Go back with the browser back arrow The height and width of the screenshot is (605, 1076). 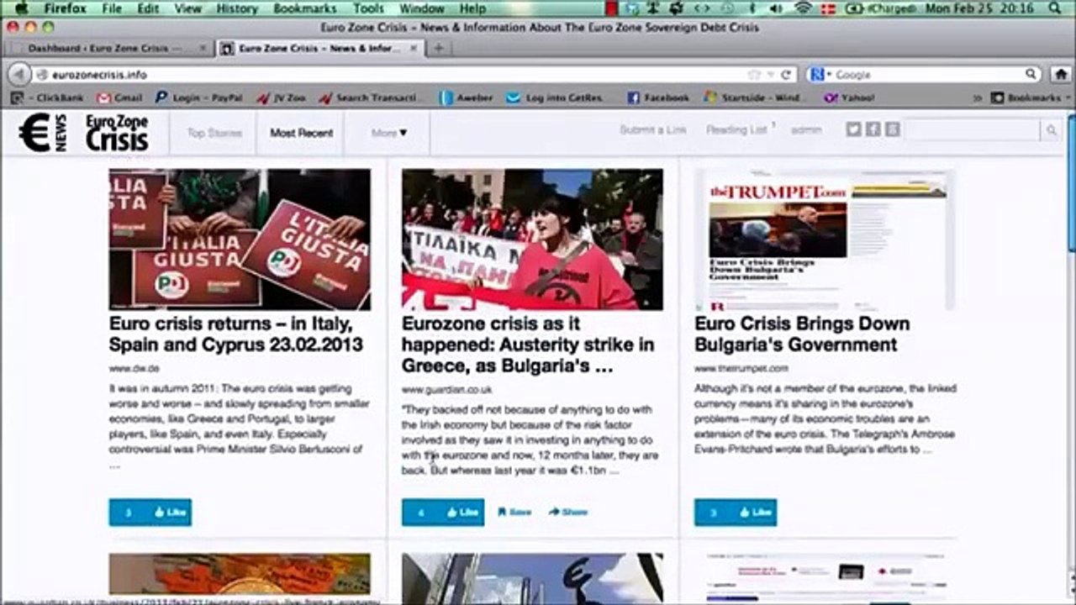18,75
